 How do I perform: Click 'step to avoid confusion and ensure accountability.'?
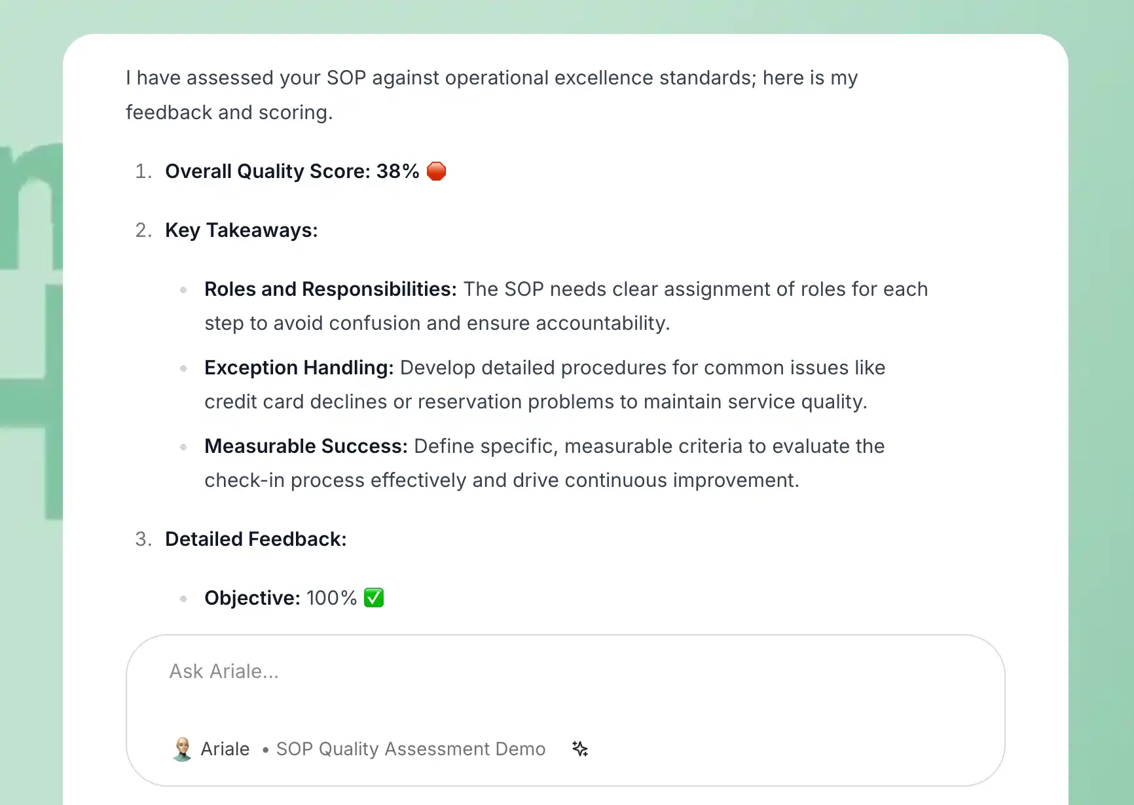coord(437,323)
